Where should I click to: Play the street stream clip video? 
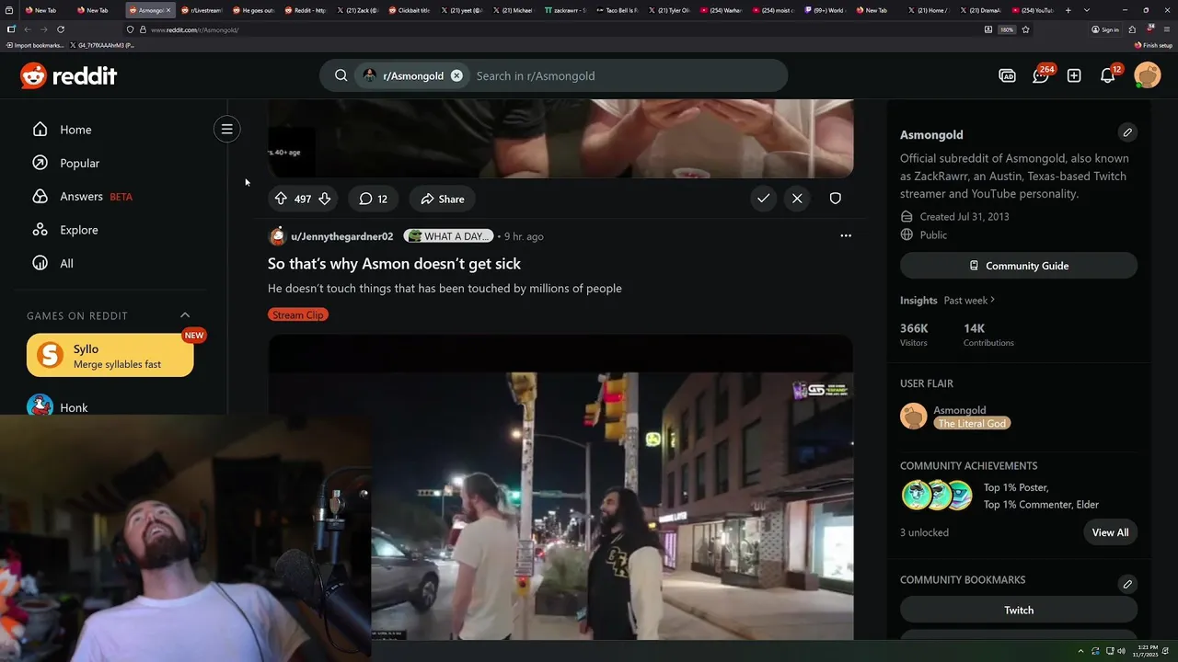560,487
